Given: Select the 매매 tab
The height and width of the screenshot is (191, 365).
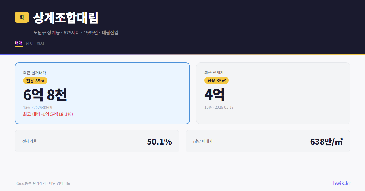Looking at the screenshot, I should point(18,43).
